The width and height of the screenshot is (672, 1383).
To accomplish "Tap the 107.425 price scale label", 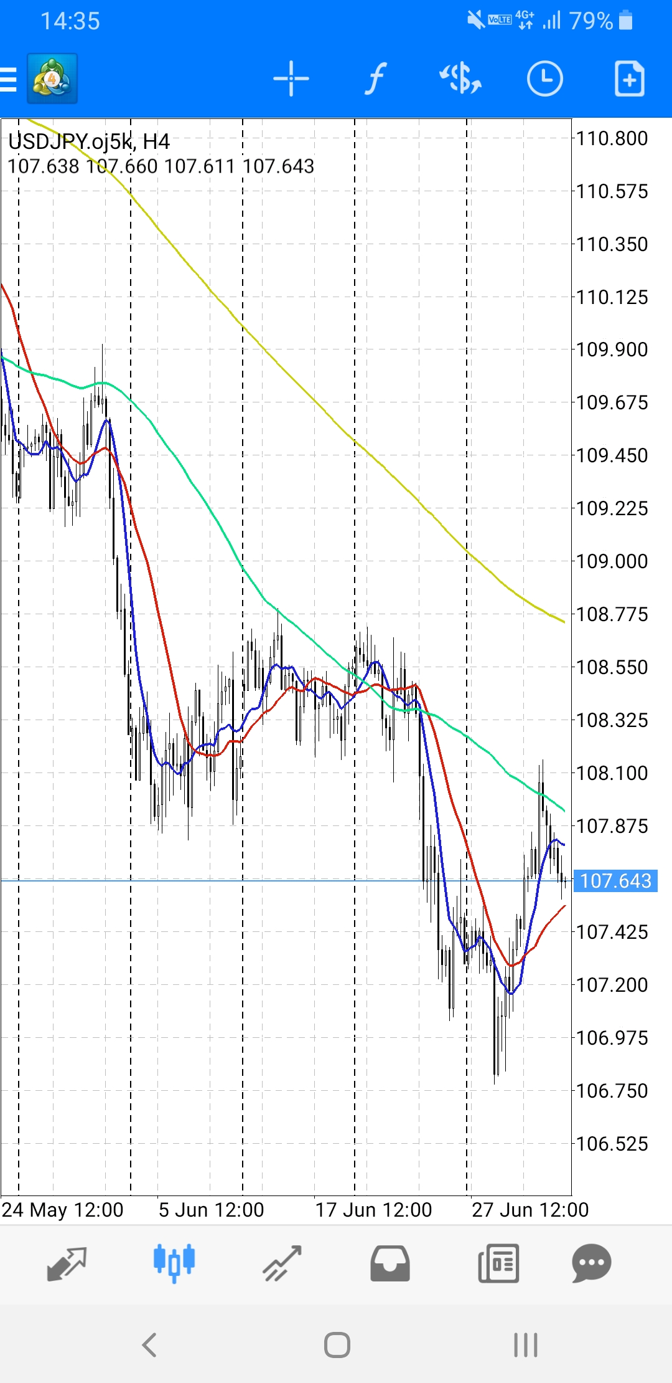I will (x=612, y=932).
